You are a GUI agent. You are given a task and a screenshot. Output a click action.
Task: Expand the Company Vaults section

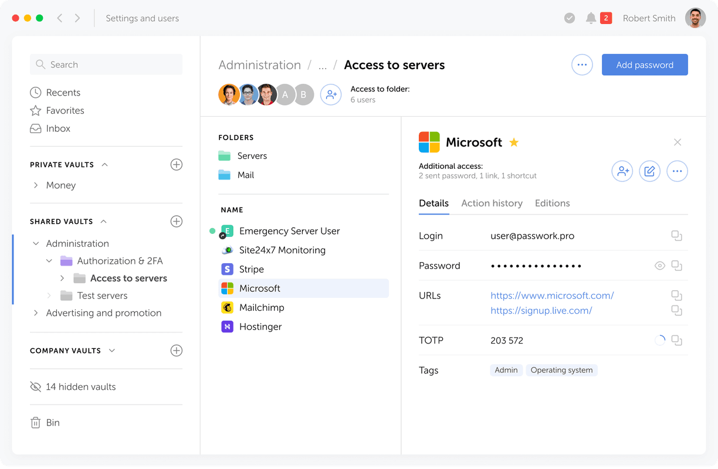pyautogui.click(x=112, y=351)
